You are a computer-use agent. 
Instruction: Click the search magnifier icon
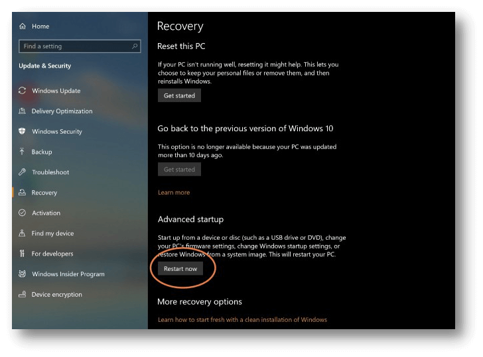tap(135, 46)
